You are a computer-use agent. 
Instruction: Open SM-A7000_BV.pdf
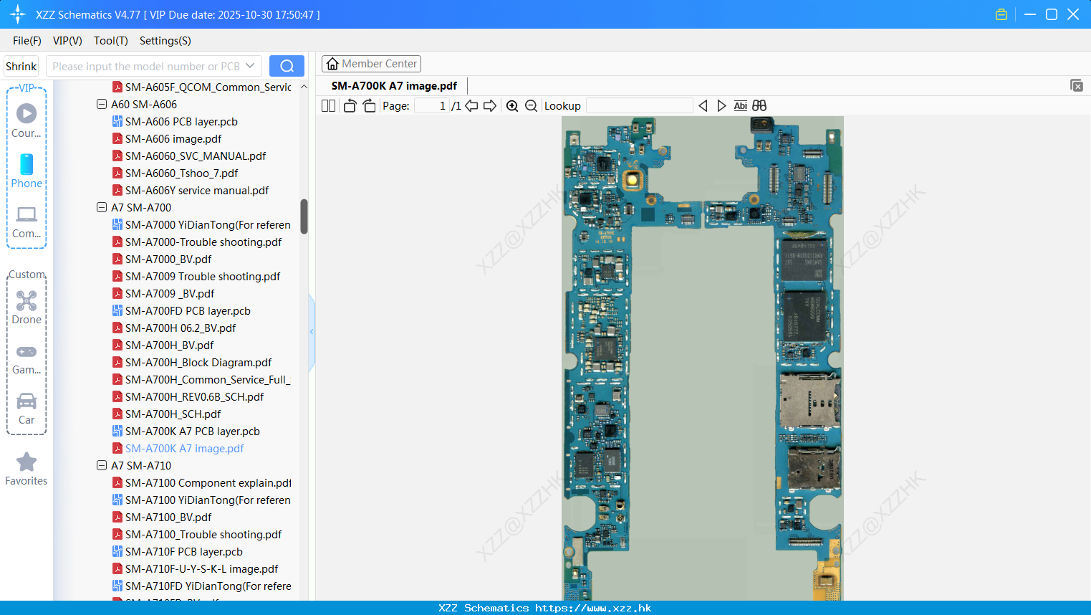[168, 259]
